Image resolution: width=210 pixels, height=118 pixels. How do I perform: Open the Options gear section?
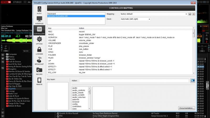39,40
